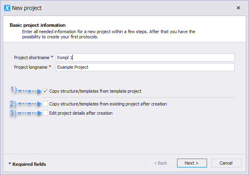Focus the Project shortname text field

[145, 58]
